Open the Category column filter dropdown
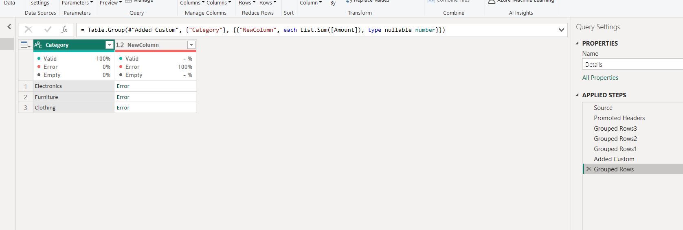Image resolution: width=683 pixels, height=230 pixels. [109, 45]
